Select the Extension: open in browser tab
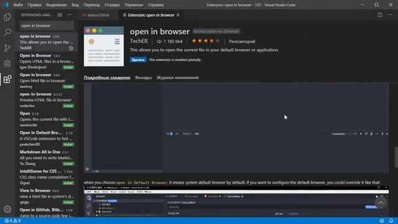 coord(150,15)
